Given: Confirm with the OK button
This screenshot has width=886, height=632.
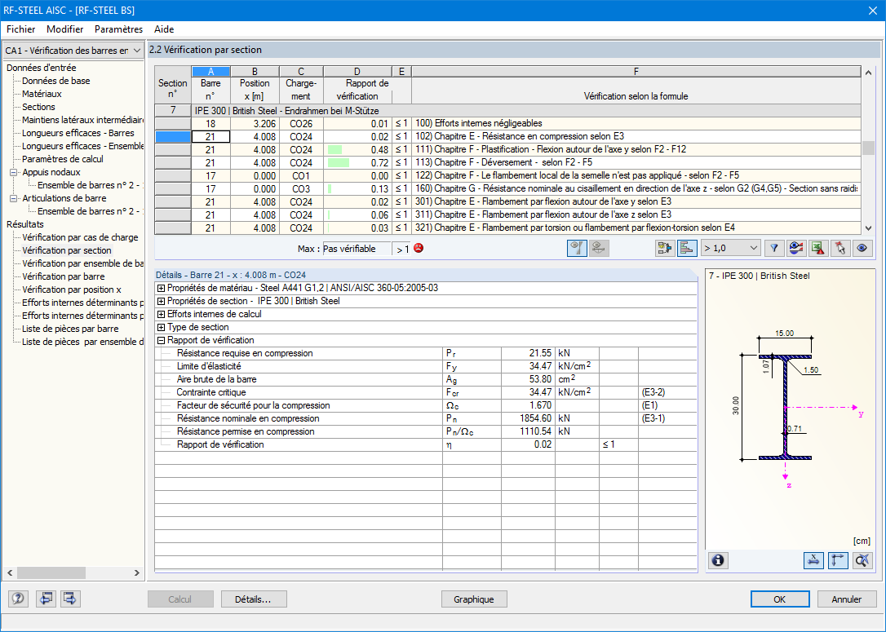Looking at the screenshot, I should pos(780,599).
